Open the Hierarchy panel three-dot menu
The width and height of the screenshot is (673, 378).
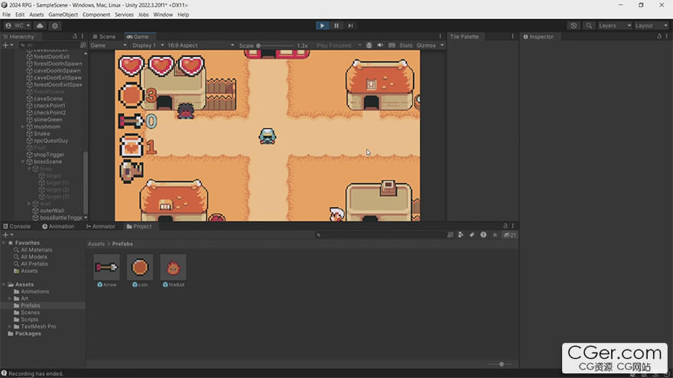(83, 37)
